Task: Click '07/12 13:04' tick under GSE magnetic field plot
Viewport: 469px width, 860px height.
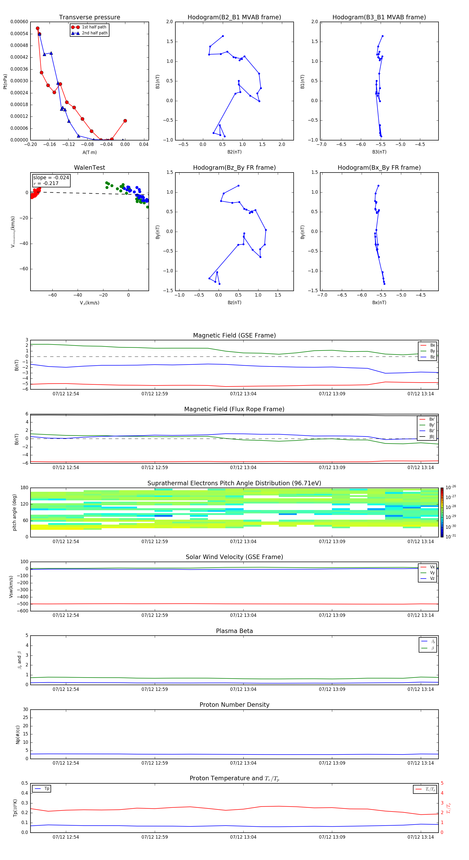Action: click(x=243, y=394)
